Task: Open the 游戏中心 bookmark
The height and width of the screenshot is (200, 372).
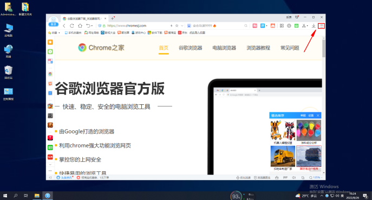Action: click(x=139, y=32)
